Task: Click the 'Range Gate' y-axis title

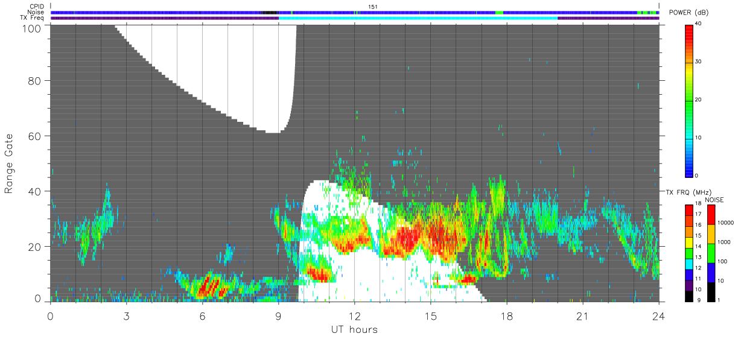Action: coord(8,163)
